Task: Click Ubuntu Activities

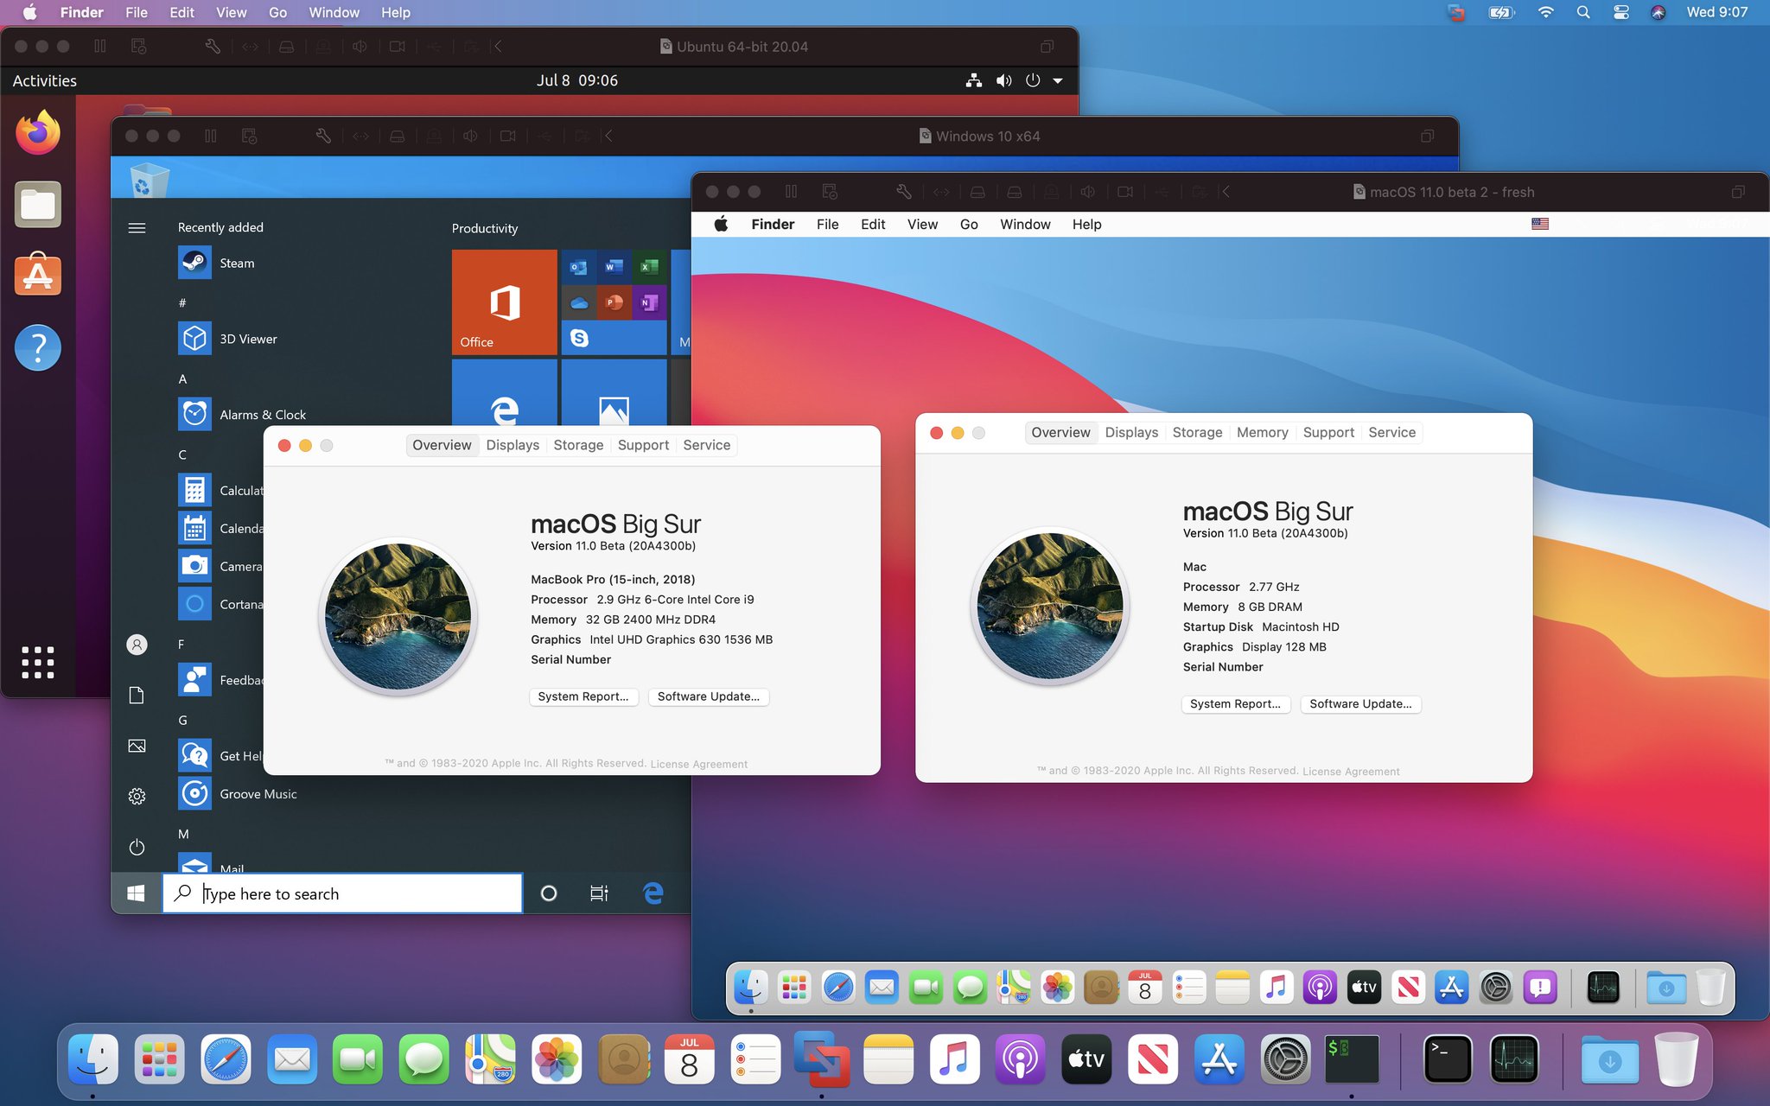Action: [45, 80]
